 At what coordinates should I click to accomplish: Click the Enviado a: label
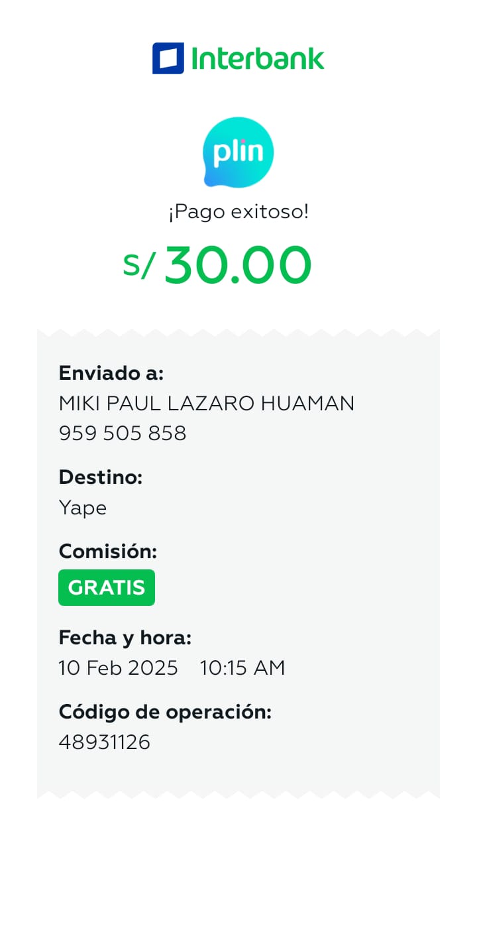coord(111,373)
